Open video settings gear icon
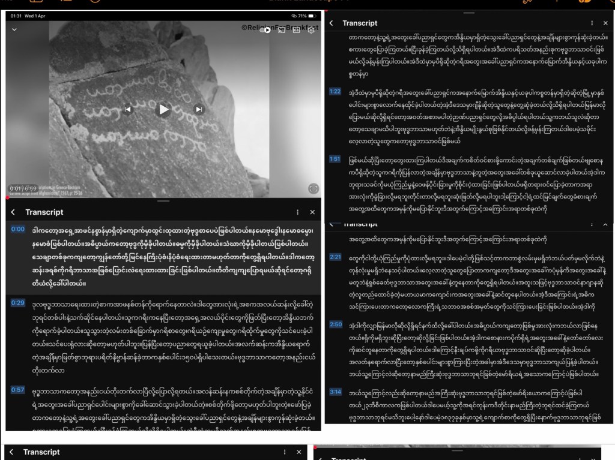The width and height of the screenshot is (615, 460). (x=311, y=30)
